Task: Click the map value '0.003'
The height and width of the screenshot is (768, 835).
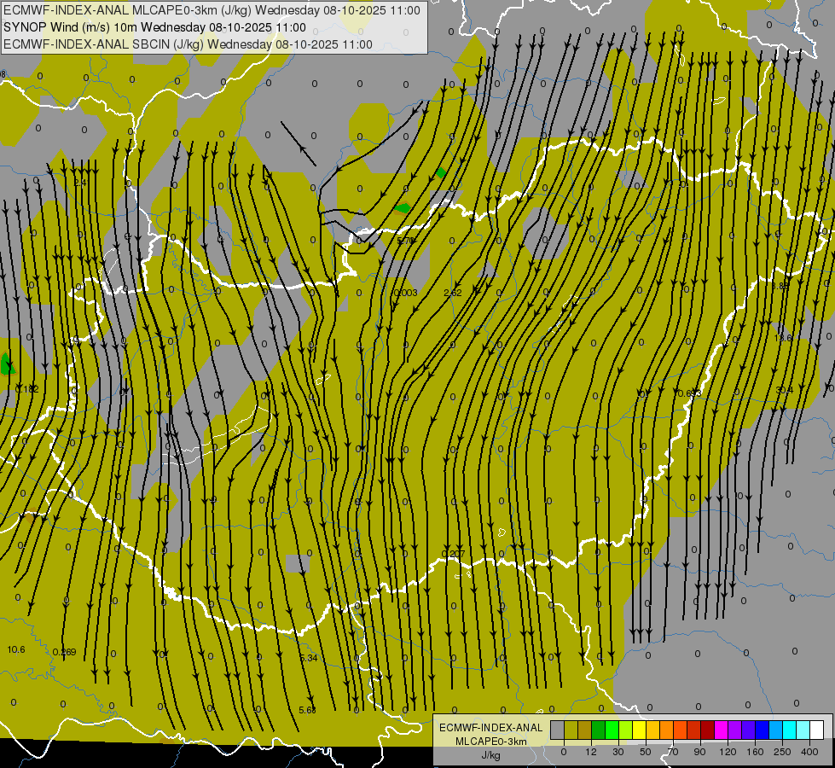Action: (405, 293)
